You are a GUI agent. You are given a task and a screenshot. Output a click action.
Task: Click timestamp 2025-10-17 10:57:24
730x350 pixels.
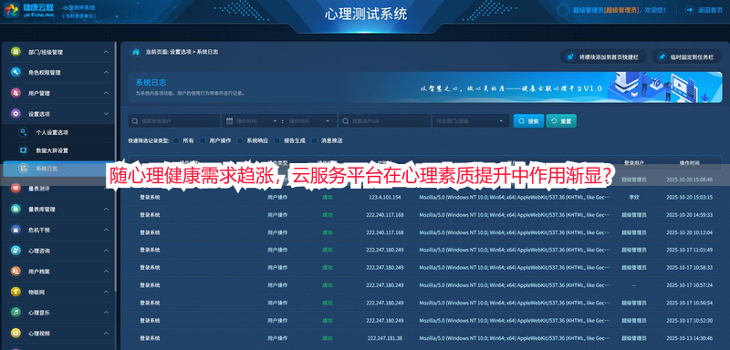[x=689, y=285]
